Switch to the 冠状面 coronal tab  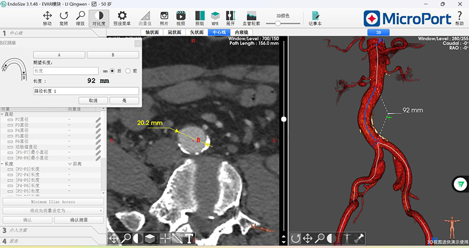coord(174,32)
